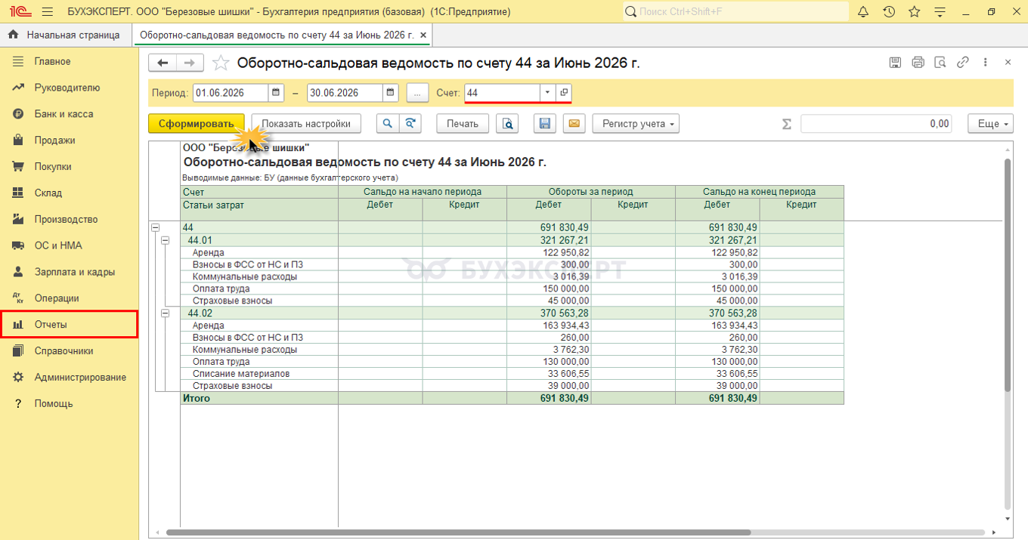The height and width of the screenshot is (540, 1028).
Task: Open the vertical dots more-actions icon
Action: [x=986, y=63]
